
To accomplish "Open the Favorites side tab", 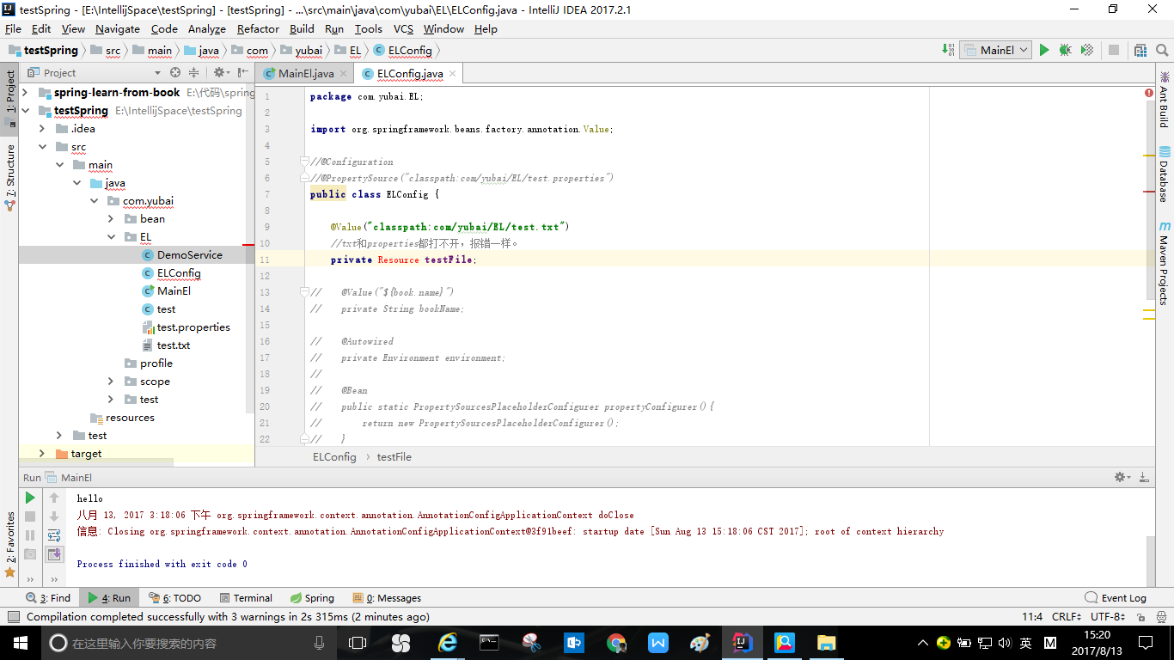I will tap(10, 543).
